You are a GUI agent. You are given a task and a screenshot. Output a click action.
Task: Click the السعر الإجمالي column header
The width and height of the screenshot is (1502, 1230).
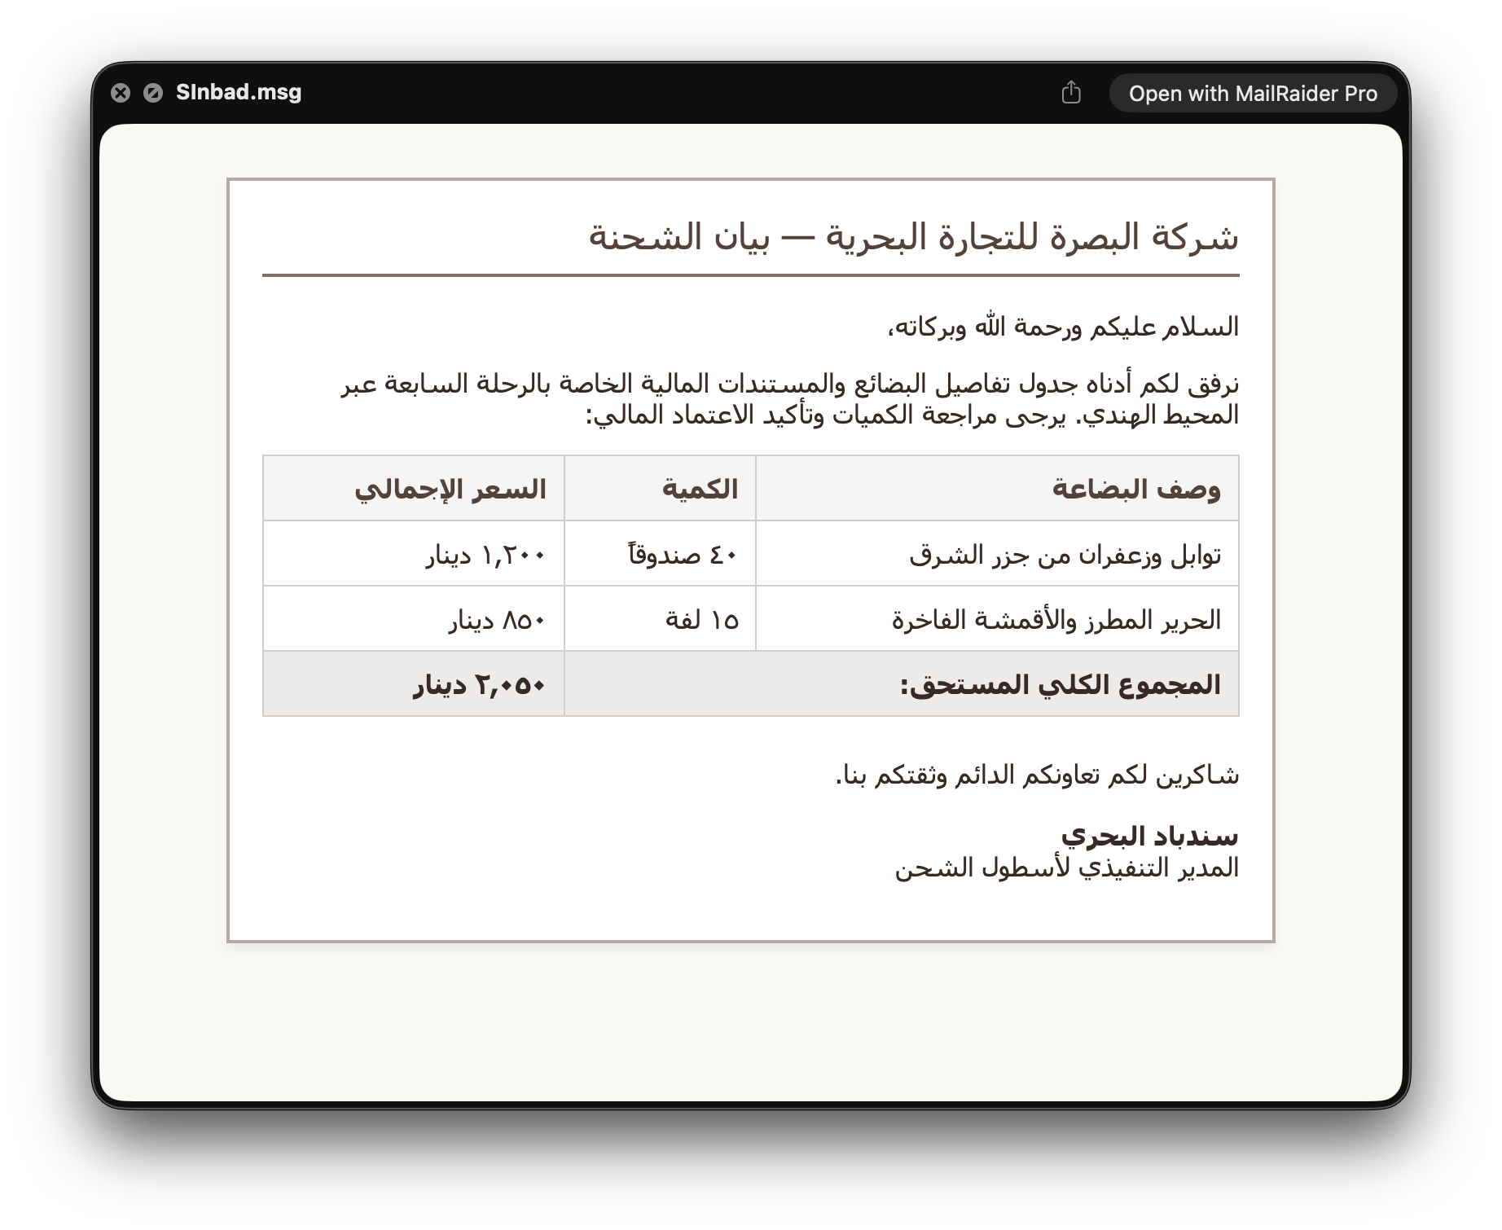click(450, 489)
